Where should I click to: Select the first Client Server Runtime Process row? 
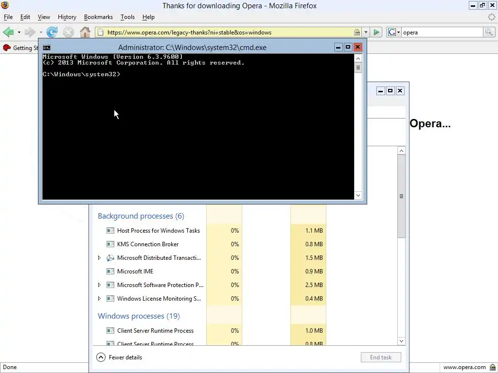pyautogui.click(x=210, y=331)
